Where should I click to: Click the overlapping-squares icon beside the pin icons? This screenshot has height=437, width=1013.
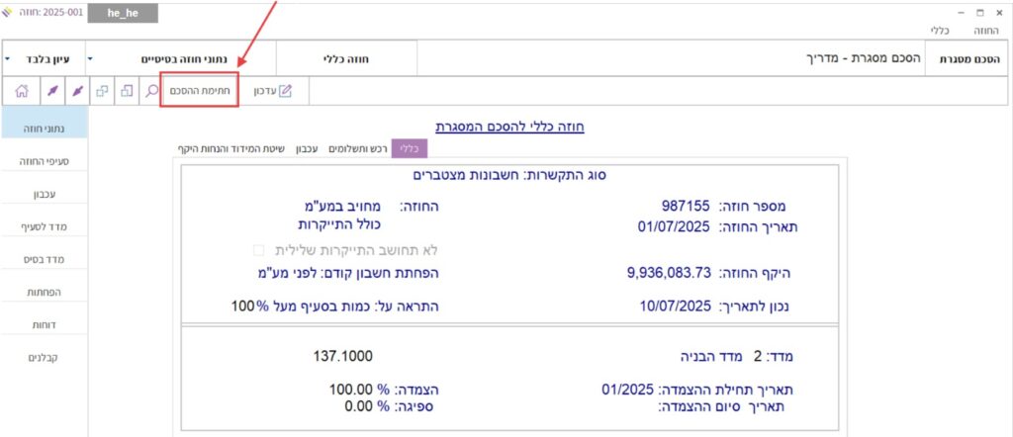pyautogui.click(x=102, y=91)
